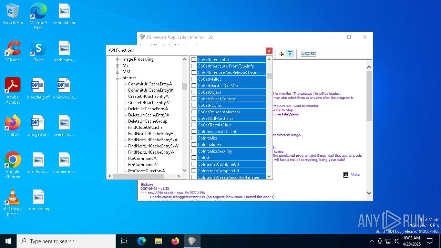Select DeleteUrlCacheGroup in the tree
This screenshot has width=441, height=248.
point(148,121)
